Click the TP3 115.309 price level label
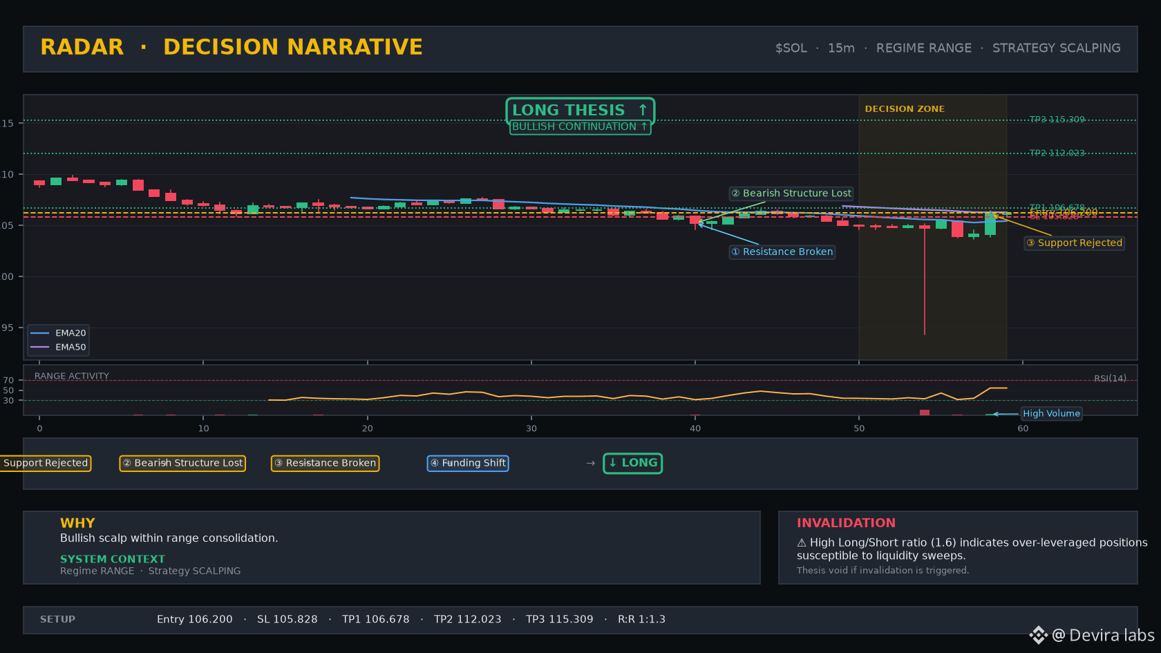This screenshot has height=653, width=1161. pyautogui.click(x=1057, y=120)
